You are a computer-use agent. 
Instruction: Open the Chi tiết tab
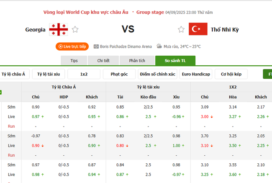103,61
